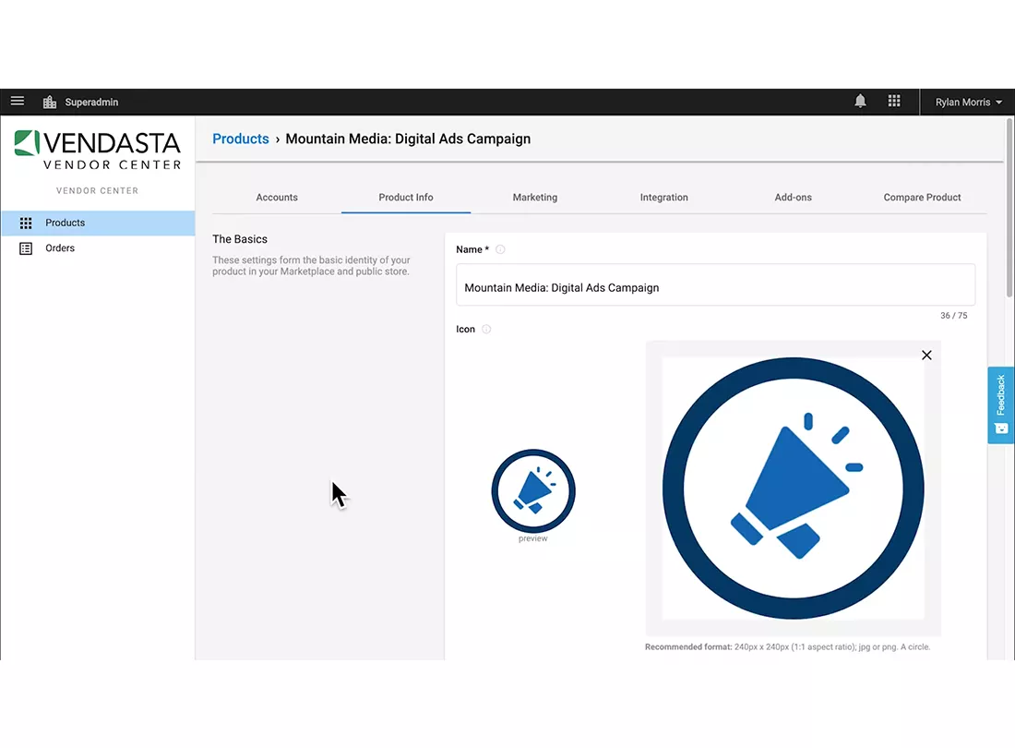Switch to the Product Info tab

point(406,198)
